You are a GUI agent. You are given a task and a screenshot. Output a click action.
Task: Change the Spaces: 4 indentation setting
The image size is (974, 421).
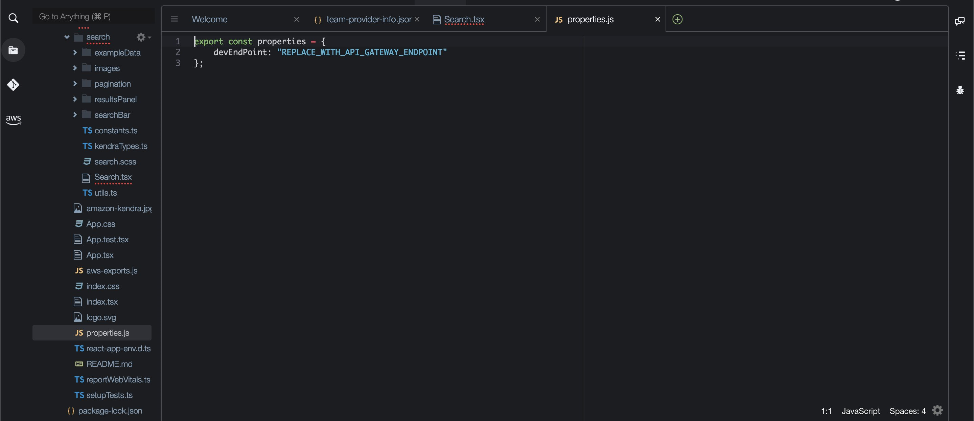coord(907,411)
